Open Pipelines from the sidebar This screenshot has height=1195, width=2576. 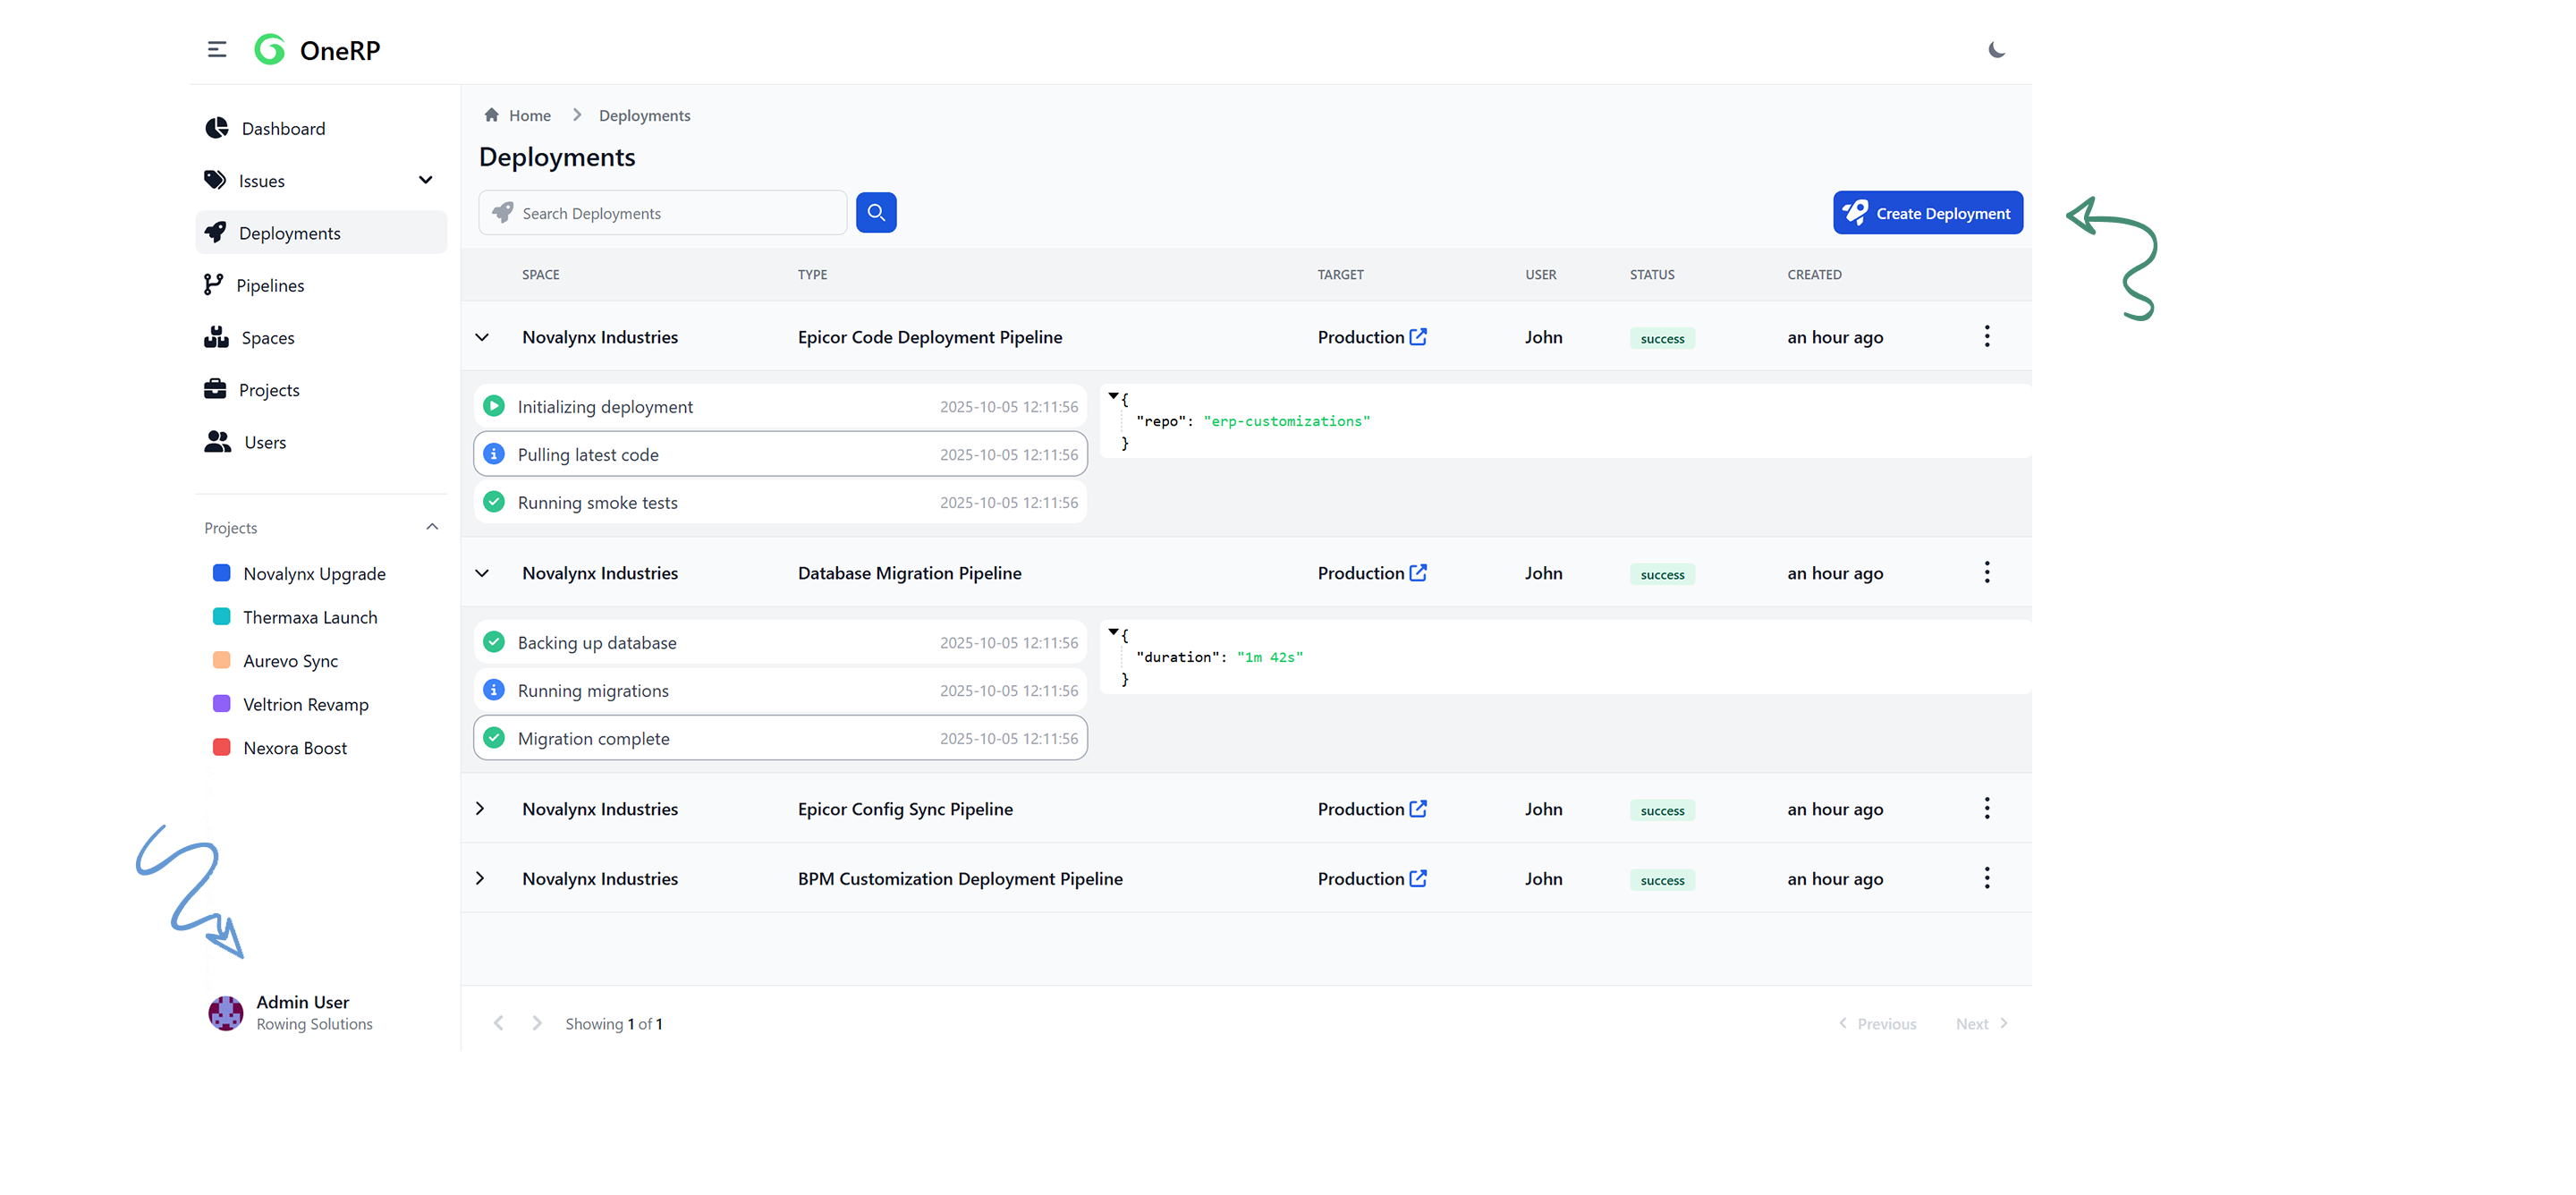click(x=270, y=286)
